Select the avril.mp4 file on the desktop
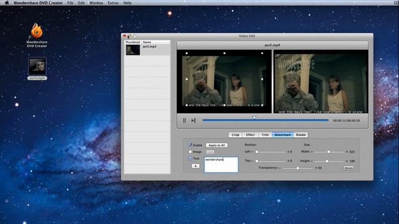This screenshot has height=224, width=399. pyautogui.click(x=37, y=68)
